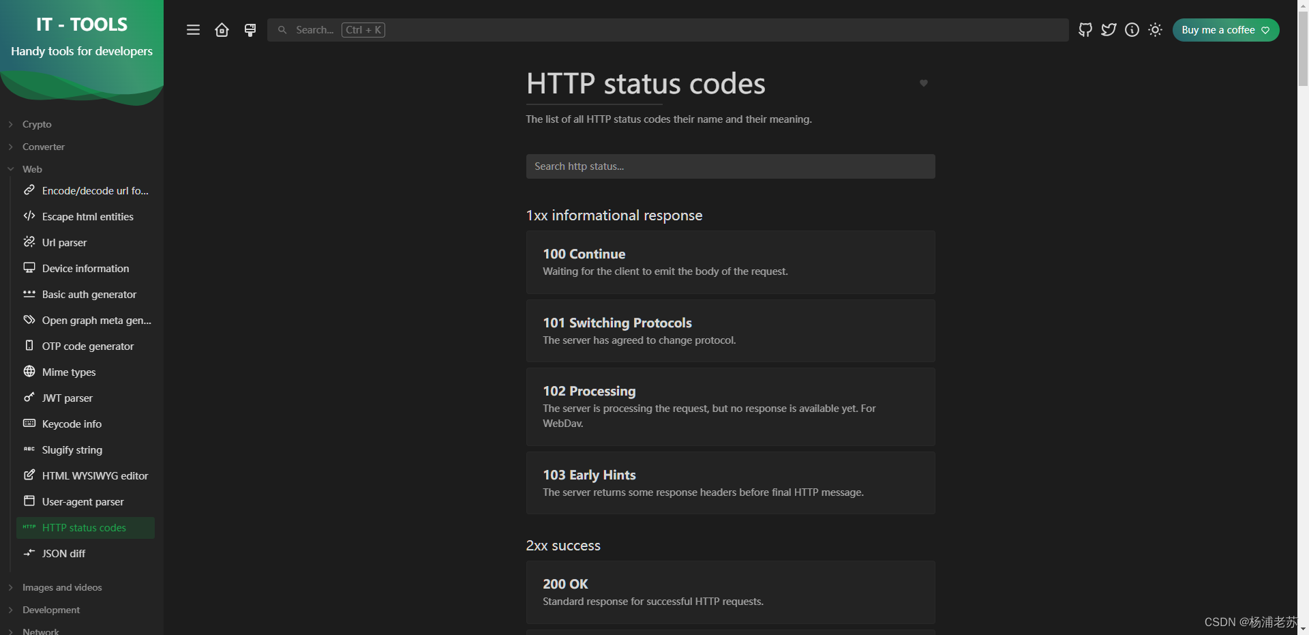The image size is (1309, 635).
Task: Open Device information tool label
Action: coord(86,269)
